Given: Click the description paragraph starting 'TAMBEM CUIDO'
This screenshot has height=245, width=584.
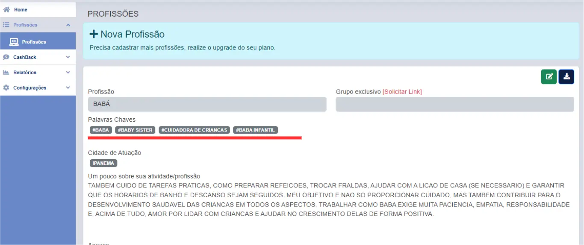Looking at the screenshot, I should [329, 200].
